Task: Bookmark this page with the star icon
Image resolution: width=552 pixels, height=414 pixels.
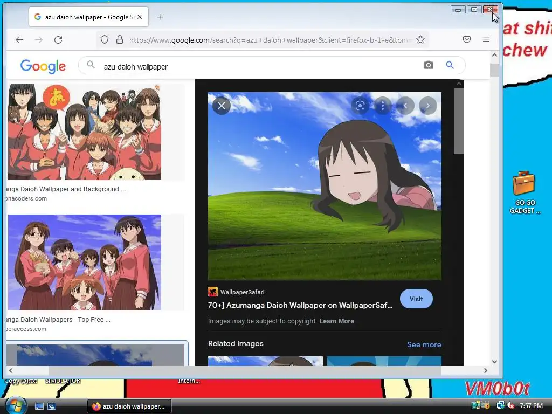Action: (420, 39)
